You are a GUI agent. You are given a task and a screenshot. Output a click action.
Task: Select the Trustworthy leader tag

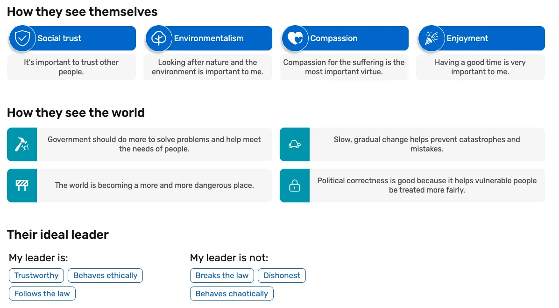[x=36, y=276]
